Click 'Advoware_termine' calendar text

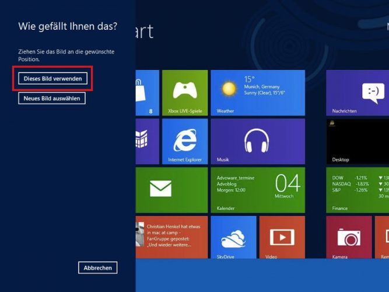pos(236,178)
